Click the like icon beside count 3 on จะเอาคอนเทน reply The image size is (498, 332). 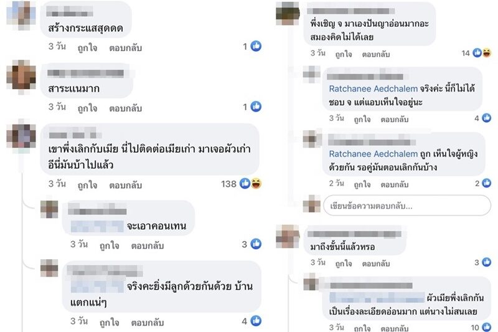pos(256,244)
